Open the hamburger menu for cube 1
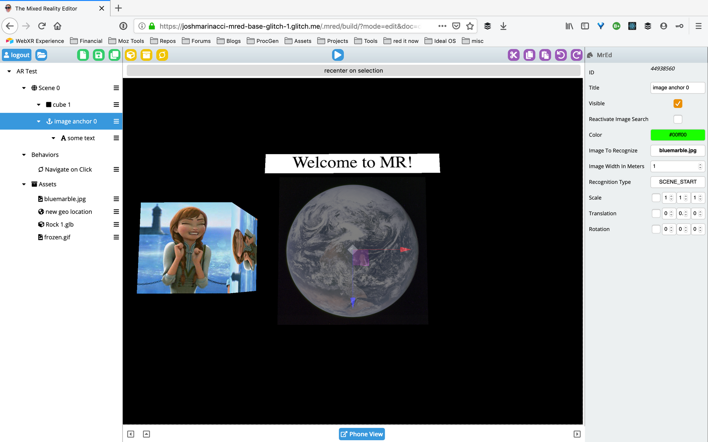708x442 pixels. pyautogui.click(x=116, y=105)
